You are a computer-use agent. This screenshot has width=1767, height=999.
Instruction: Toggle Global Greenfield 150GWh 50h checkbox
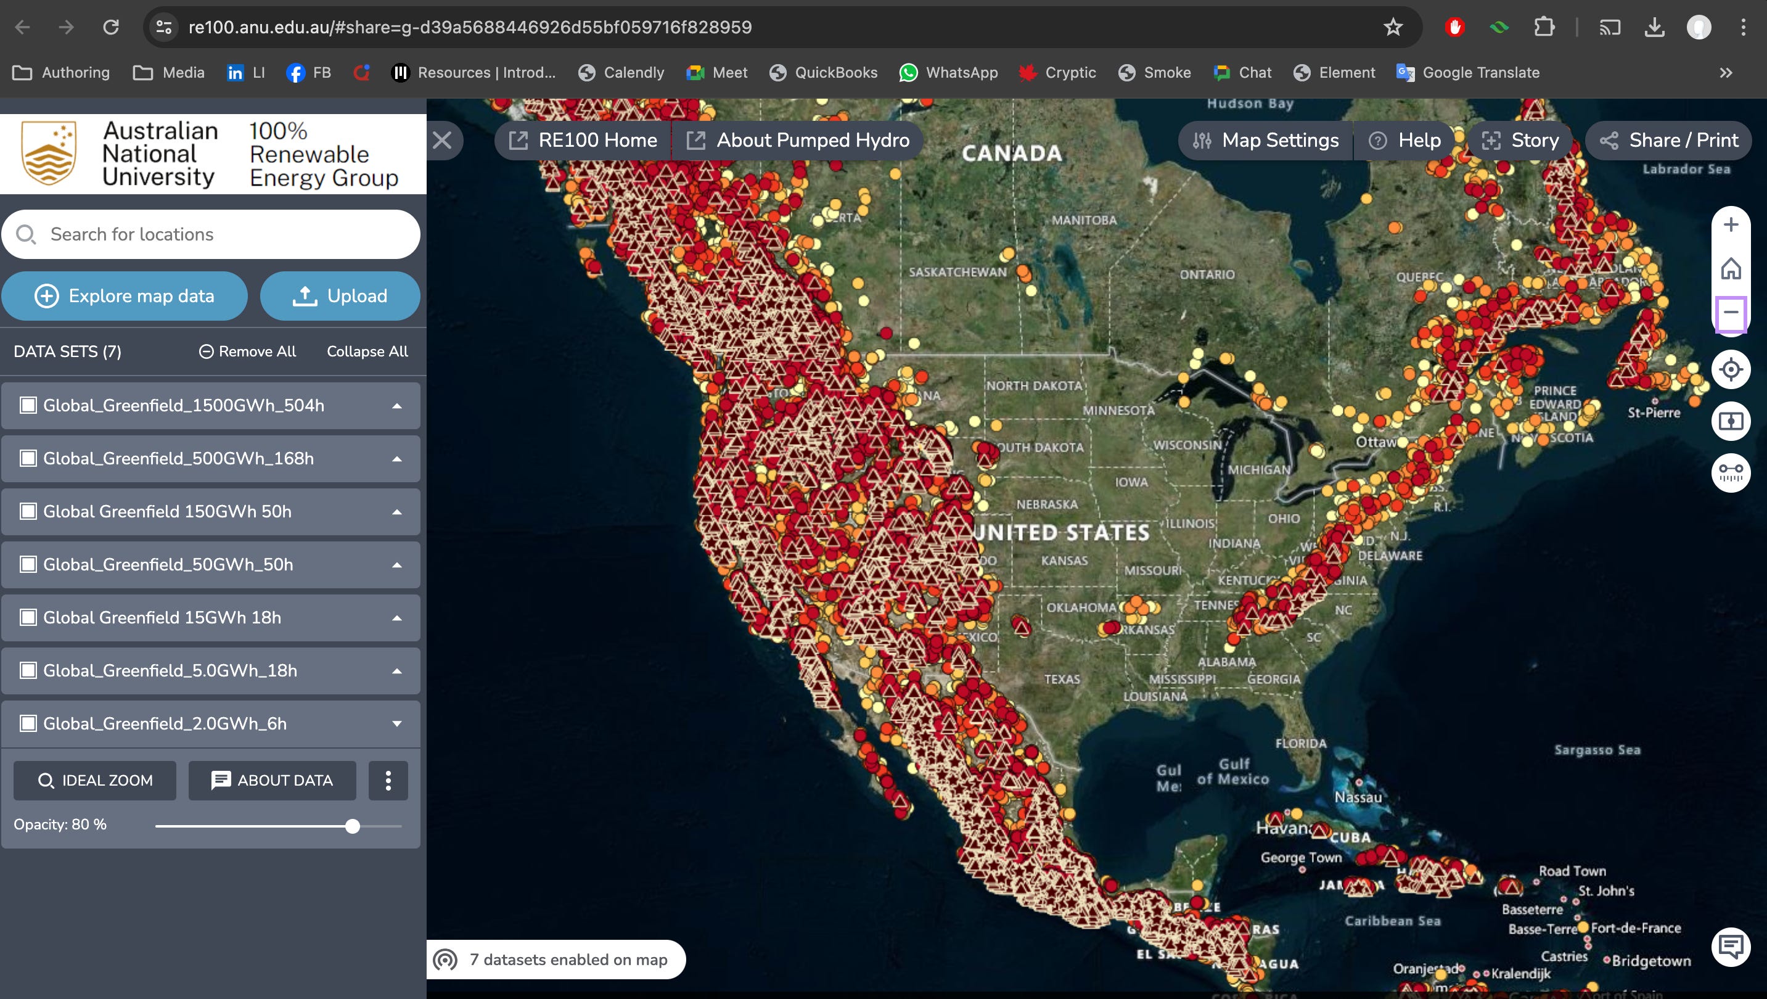[x=28, y=511]
